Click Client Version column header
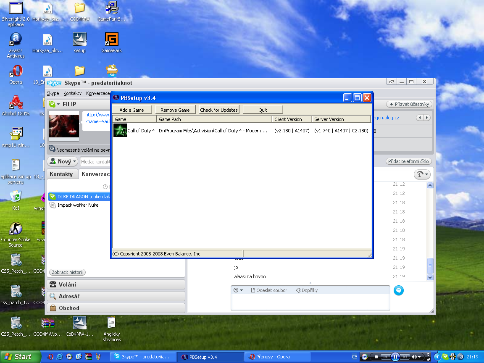The width and height of the screenshot is (484, 363). pyautogui.click(x=292, y=119)
